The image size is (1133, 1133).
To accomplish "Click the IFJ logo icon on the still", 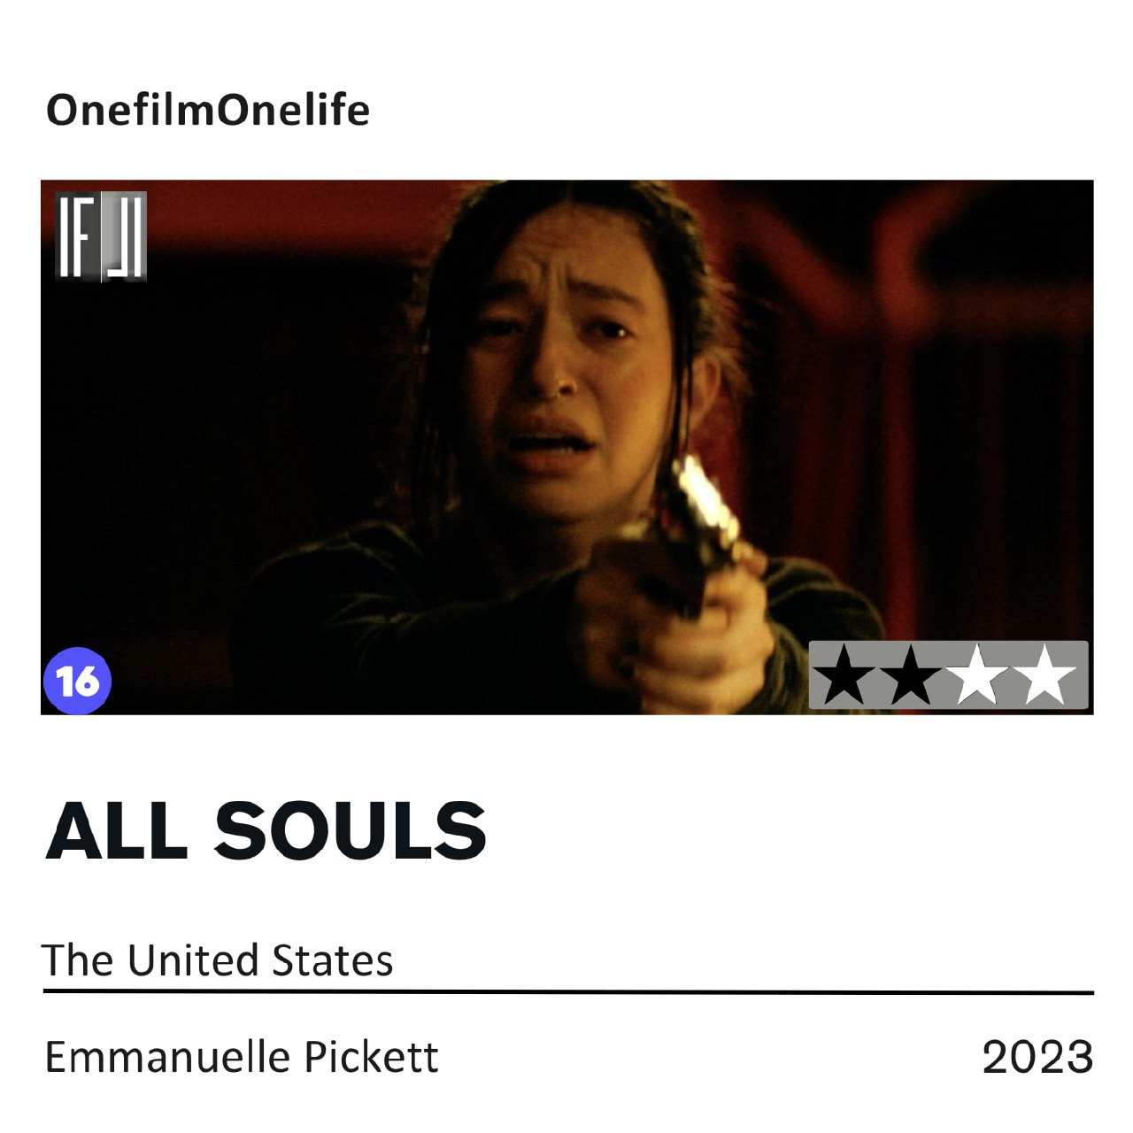I will (101, 235).
